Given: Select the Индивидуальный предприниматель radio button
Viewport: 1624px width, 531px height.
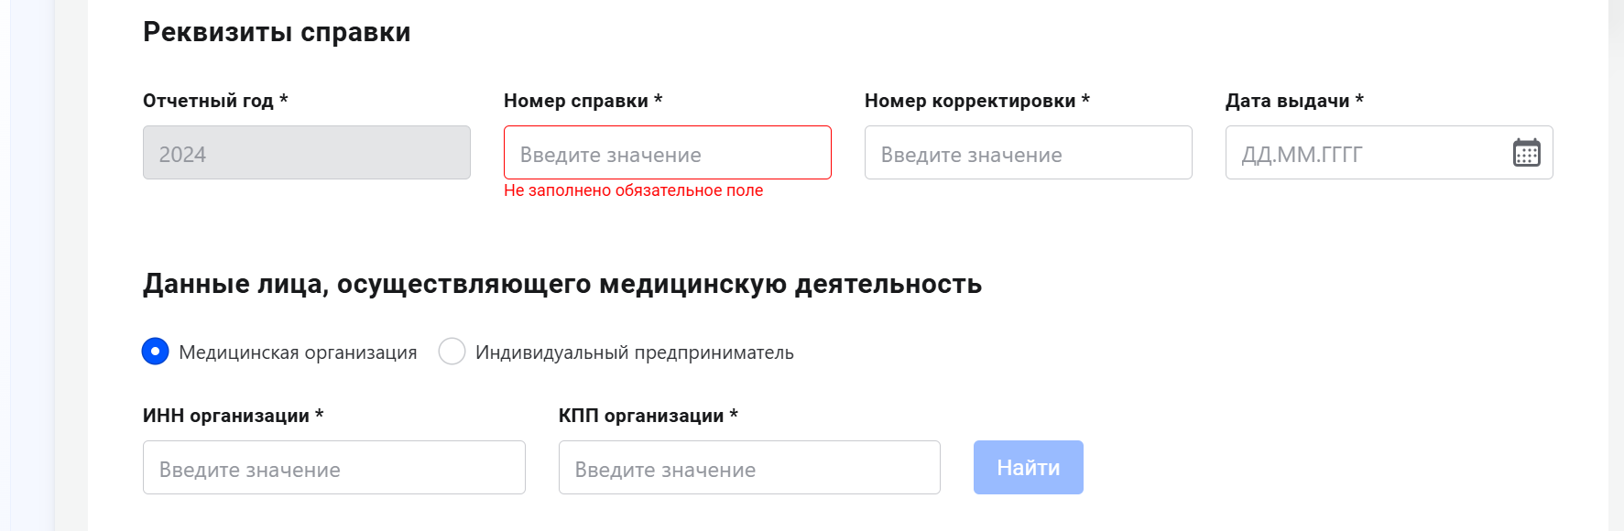Looking at the screenshot, I should (451, 351).
